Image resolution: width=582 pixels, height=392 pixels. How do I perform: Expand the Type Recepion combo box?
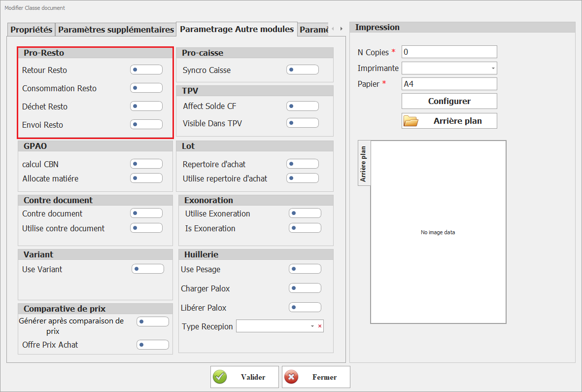tap(312, 326)
